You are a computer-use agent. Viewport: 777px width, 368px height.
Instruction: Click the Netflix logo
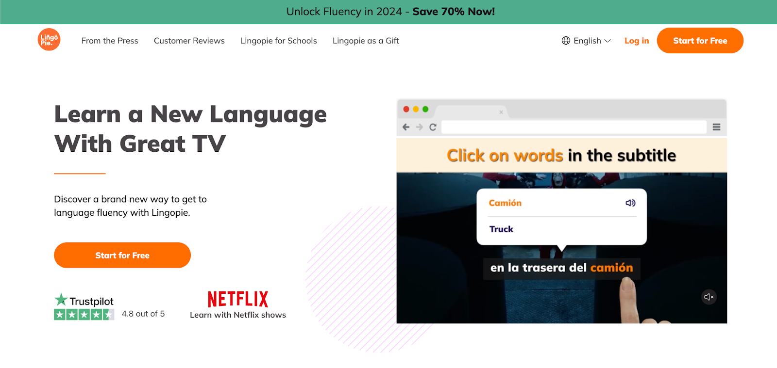(238, 299)
